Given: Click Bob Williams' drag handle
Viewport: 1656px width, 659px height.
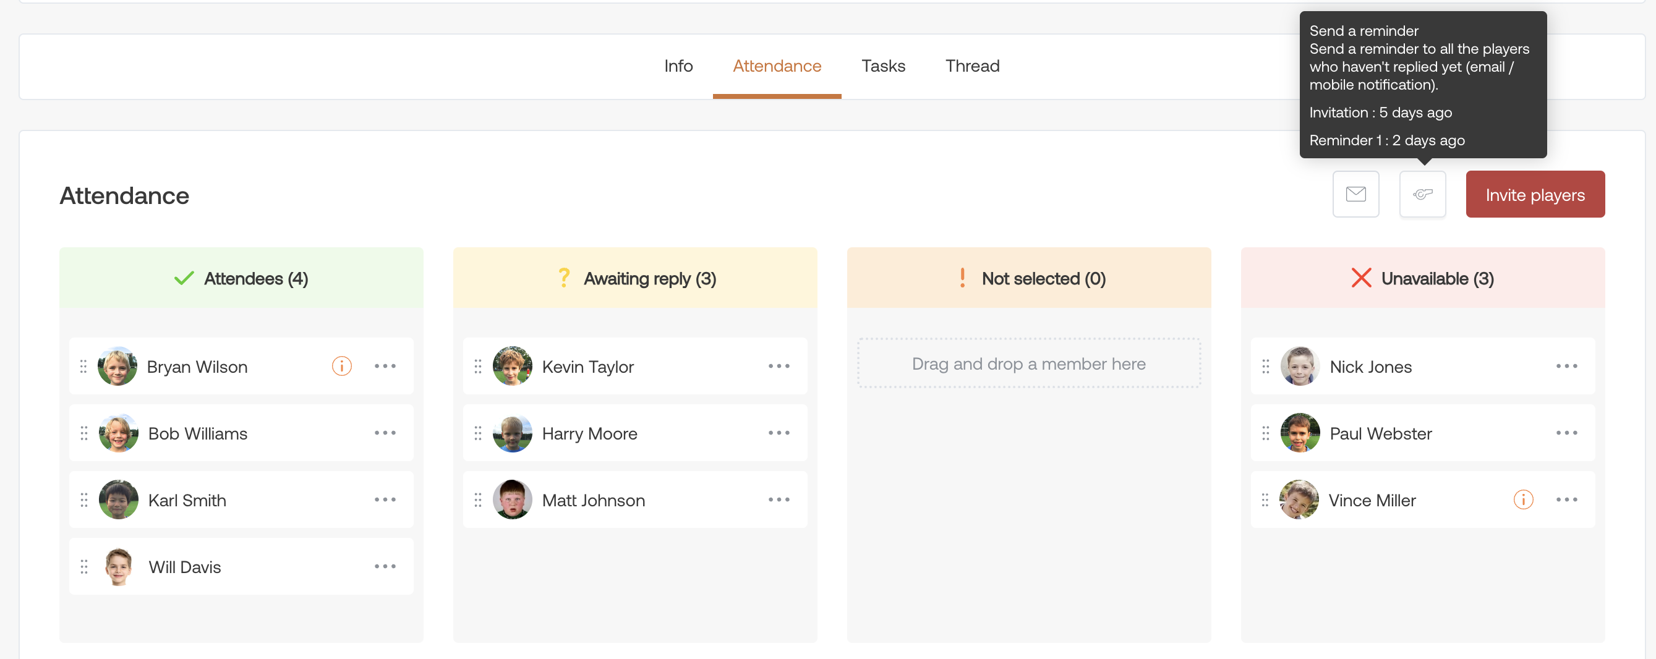Looking at the screenshot, I should click(x=83, y=433).
